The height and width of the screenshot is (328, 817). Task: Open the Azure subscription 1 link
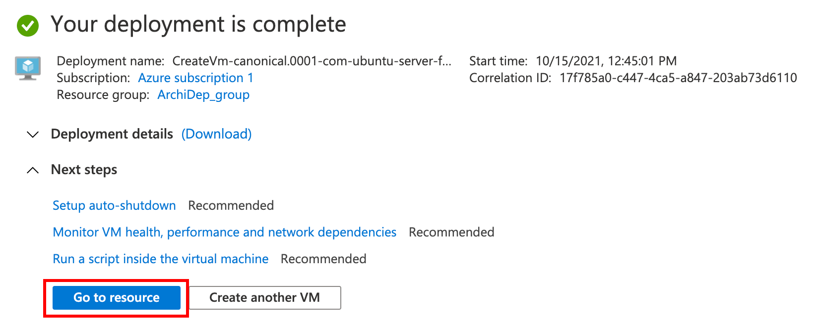pyautogui.click(x=195, y=78)
